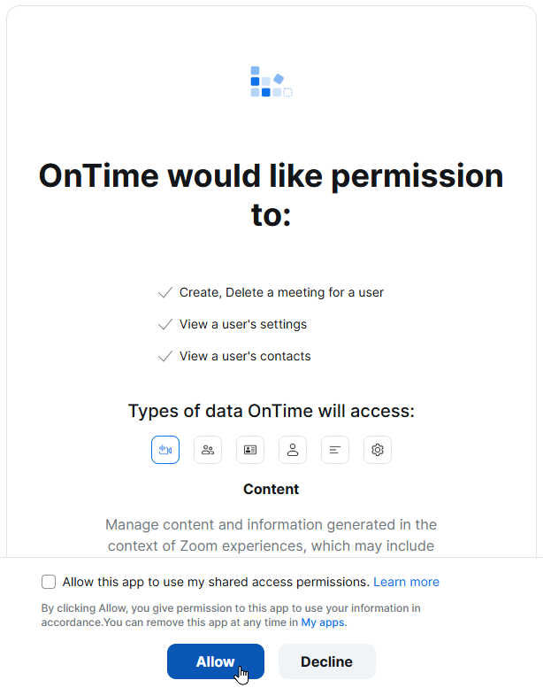Open the My apps link
The width and height of the screenshot is (543, 688).
coord(323,622)
